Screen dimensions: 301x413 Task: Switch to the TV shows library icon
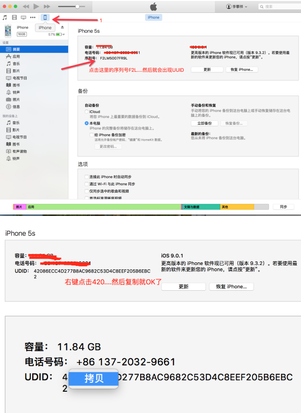(x=23, y=17)
